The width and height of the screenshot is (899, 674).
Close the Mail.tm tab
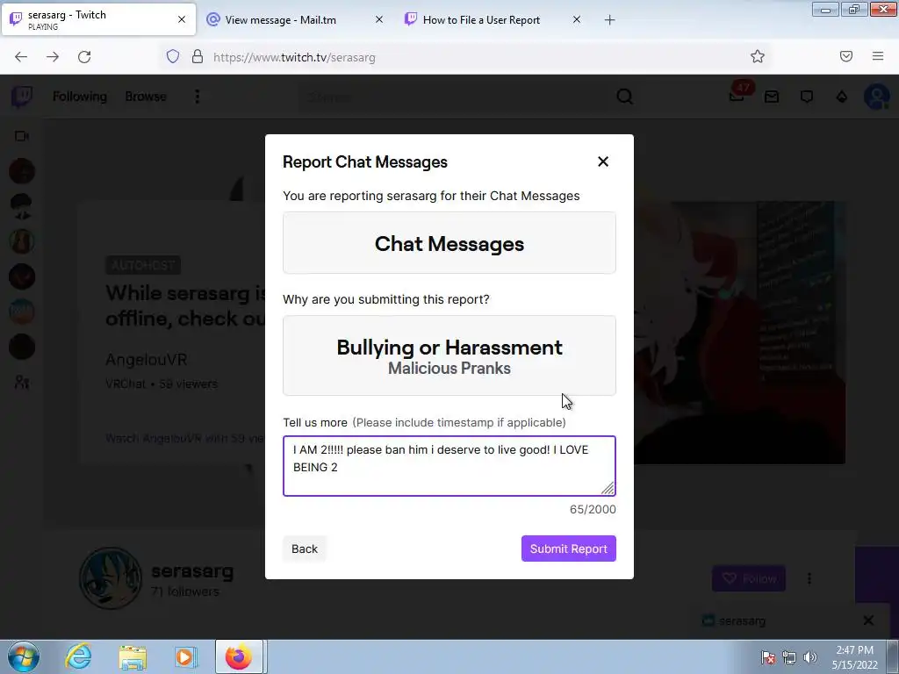pyautogui.click(x=379, y=19)
